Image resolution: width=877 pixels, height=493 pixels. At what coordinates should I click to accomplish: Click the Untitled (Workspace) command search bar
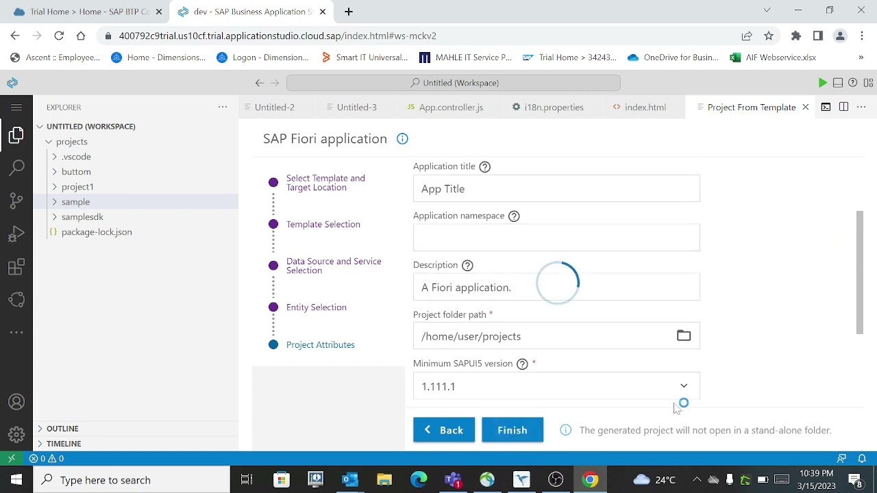(x=454, y=83)
